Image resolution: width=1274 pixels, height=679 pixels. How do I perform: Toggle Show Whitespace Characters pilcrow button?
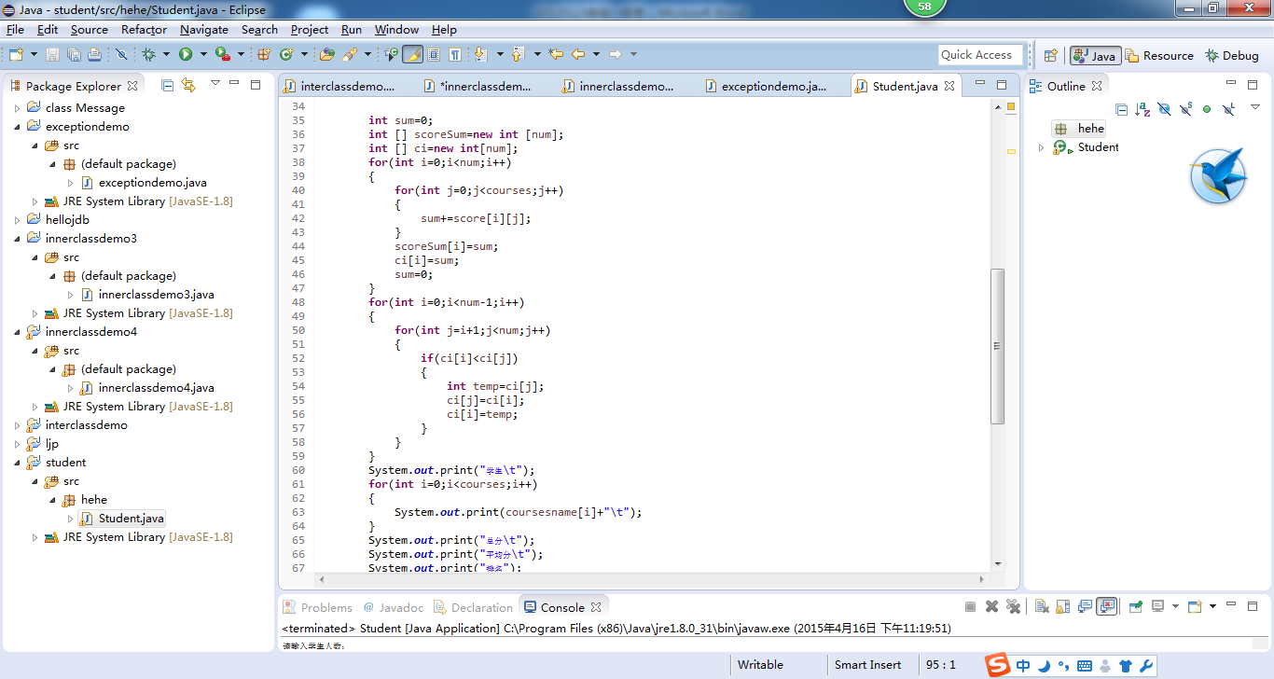click(x=455, y=54)
